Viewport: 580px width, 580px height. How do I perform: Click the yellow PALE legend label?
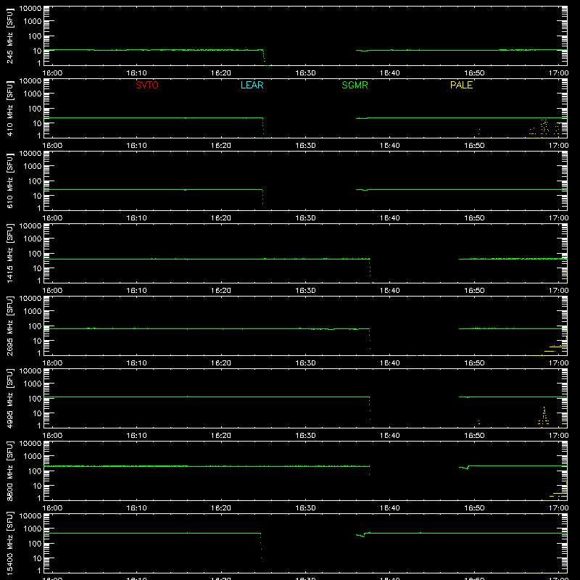coord(461,85)
